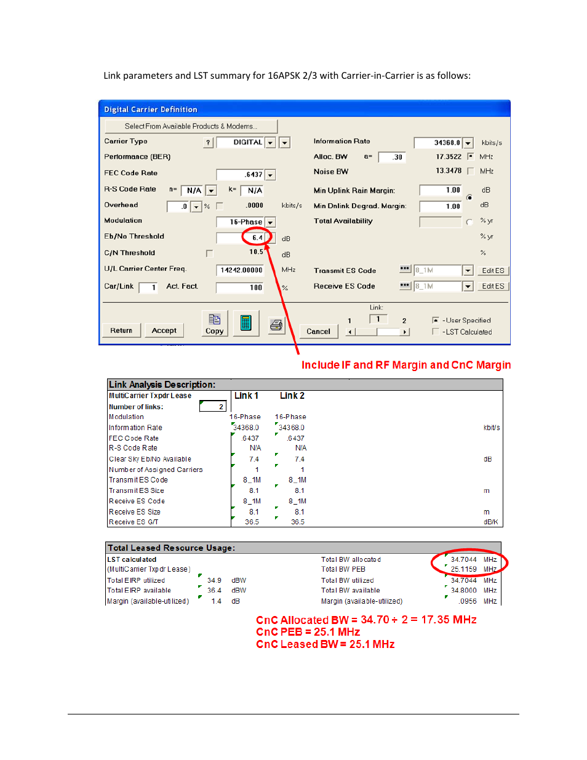Click the U/L Carrier Center Freq field

241,270
